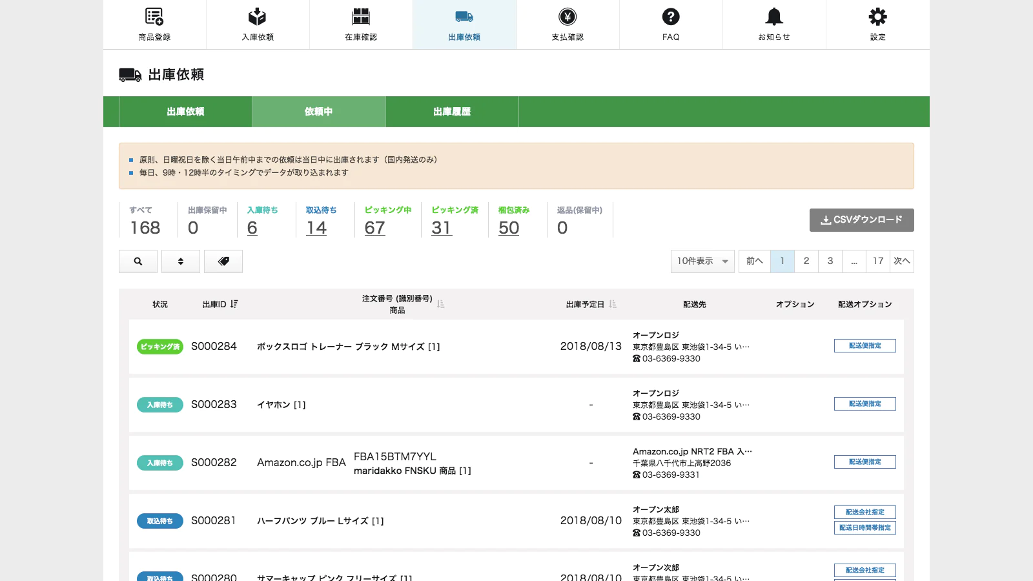The width and height of the screenshot is (1033, 581).
Task: Select page 2 in pagination
Action: point(806,261)
